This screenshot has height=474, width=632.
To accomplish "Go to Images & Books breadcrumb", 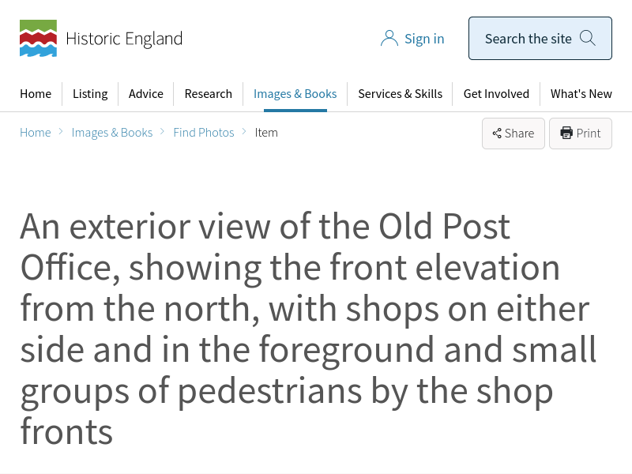I will tap(112, 132).
